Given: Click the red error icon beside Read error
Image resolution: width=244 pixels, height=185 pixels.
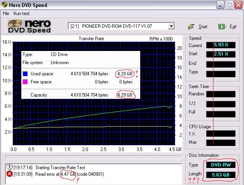Looking at the screenshot, I should click(x=9, y=174).
